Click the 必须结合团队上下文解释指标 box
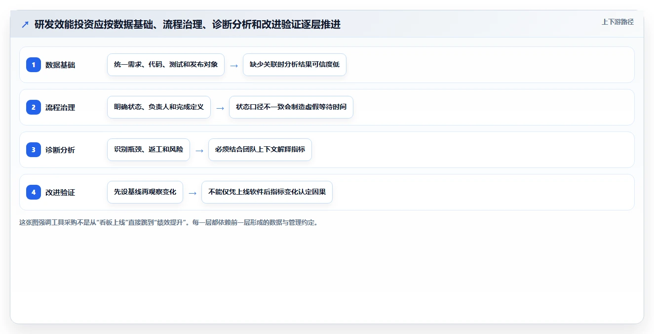This screenshot has height=334, width=654. click(260, 150)
